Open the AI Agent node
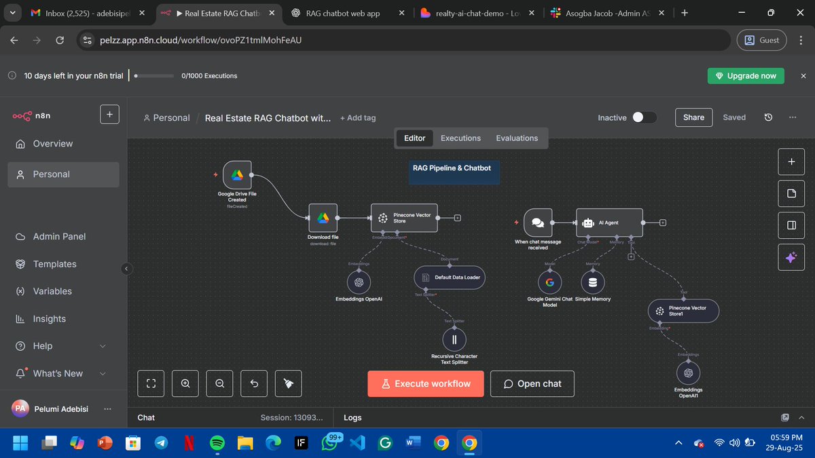The image size is (815, 458). pyautogui.click(x=609, y=223)
